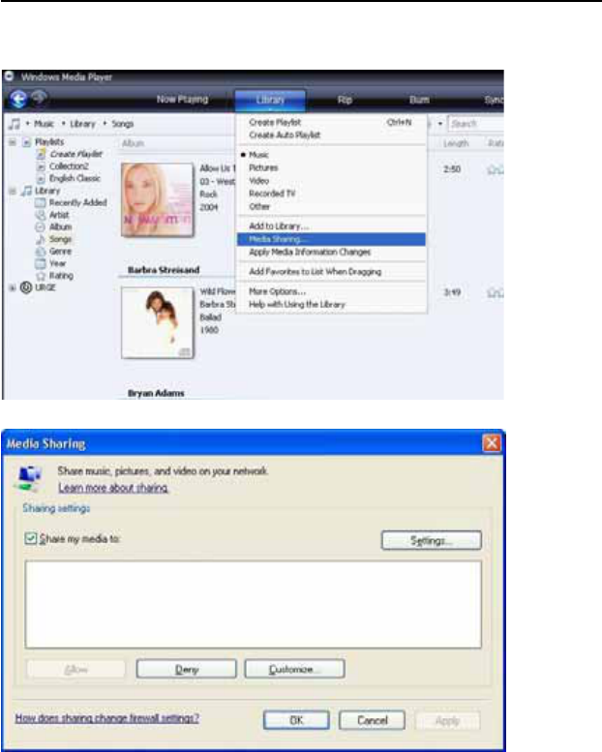Screen dimensions: 602x752
Task: Open the search options dropdown arrow
Action: click(440, 124)
